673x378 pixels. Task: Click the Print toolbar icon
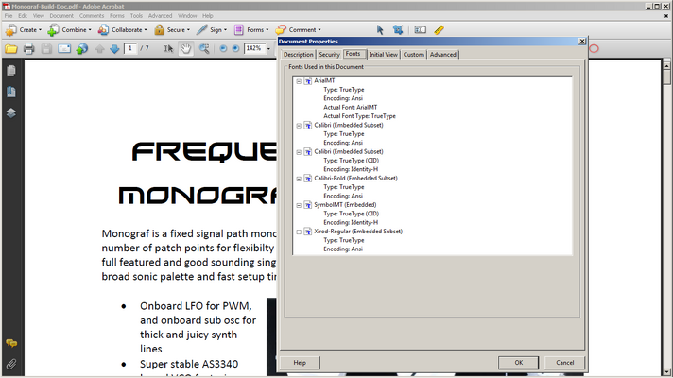pyautogui.click(x=28, y=48)
